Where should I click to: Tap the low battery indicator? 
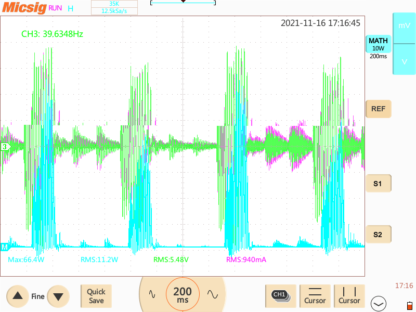coord(410,306)
